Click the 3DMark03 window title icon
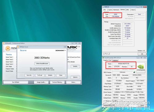Viewport: 154px width, 112px height. point(4,43)
